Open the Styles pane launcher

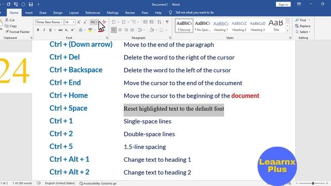click(x=290, y=38)
